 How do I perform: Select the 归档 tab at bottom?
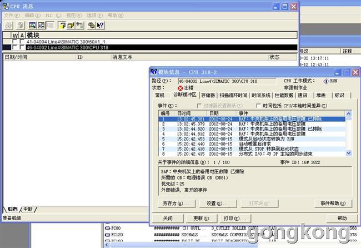pos(13,209)
